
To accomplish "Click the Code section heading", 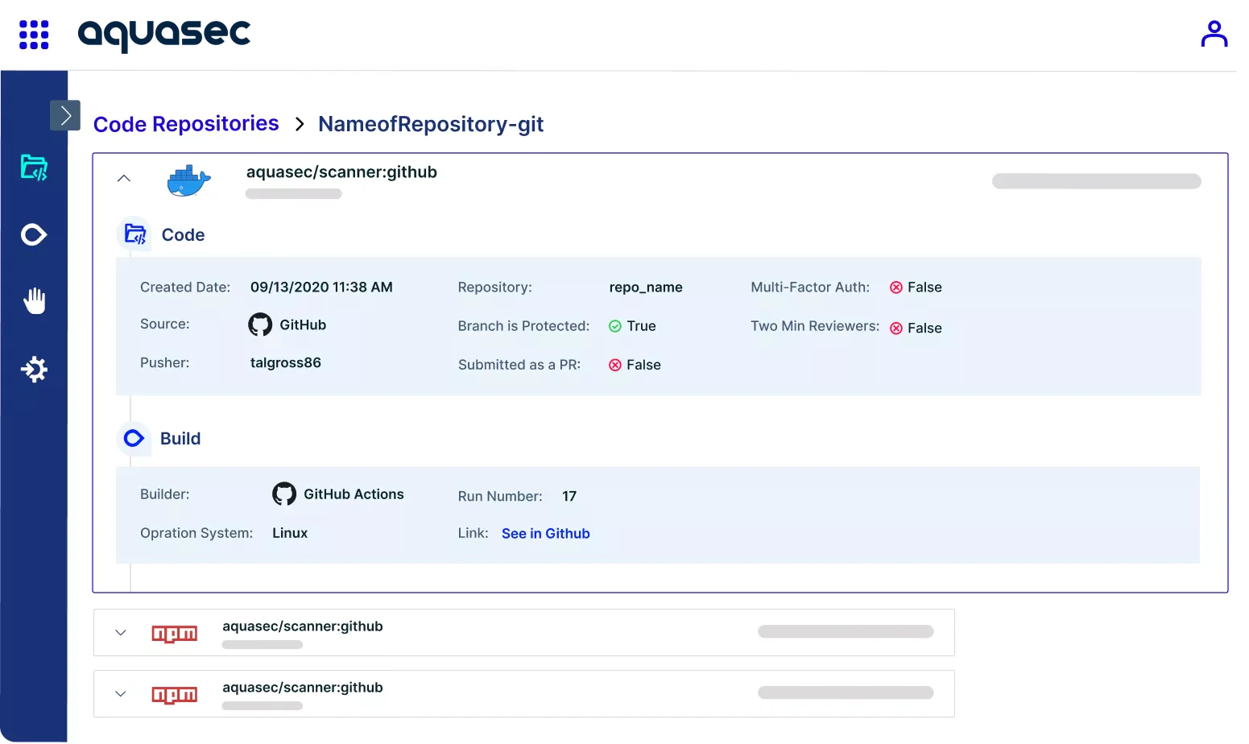I will 184,235.
